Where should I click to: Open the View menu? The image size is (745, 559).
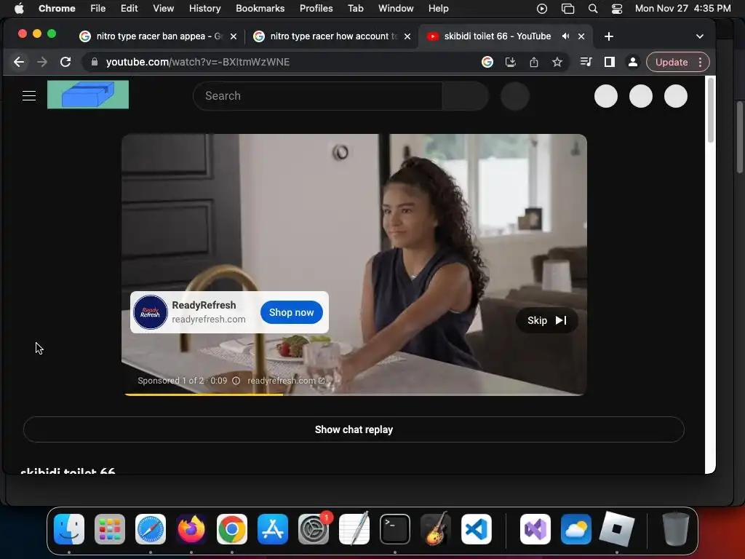(164, 8)
